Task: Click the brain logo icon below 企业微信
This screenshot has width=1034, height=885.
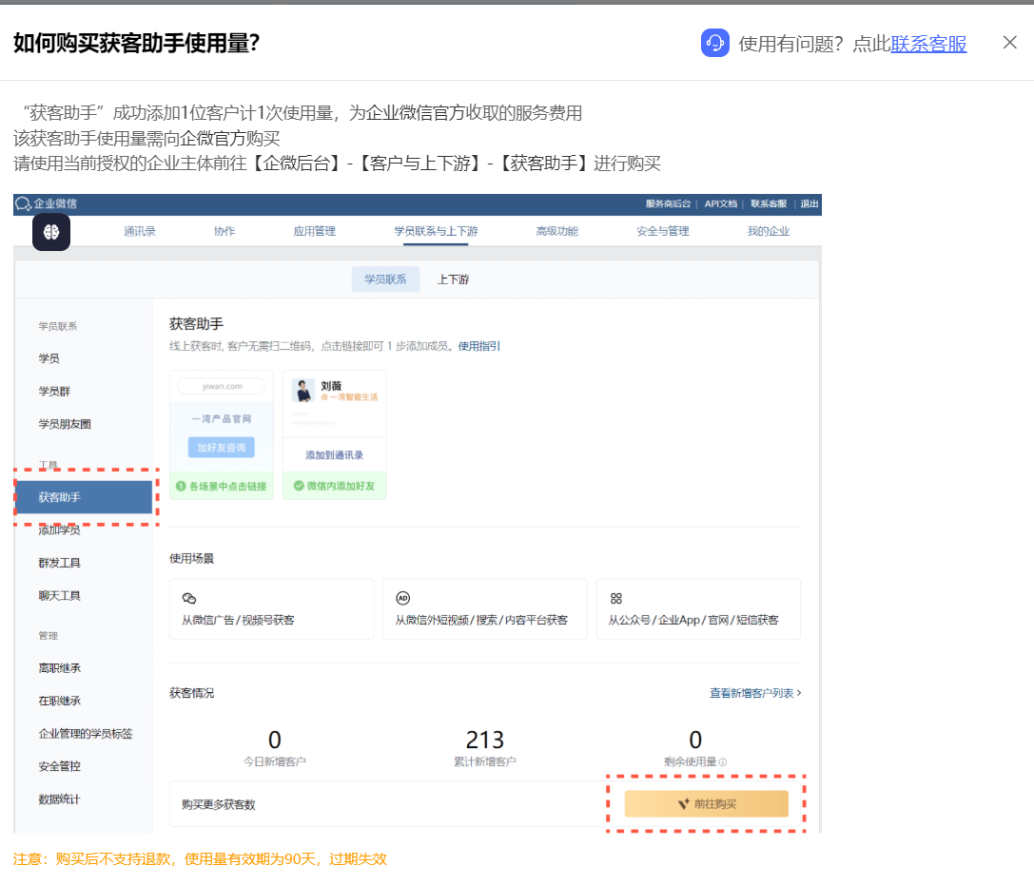Action: point(51,232)
